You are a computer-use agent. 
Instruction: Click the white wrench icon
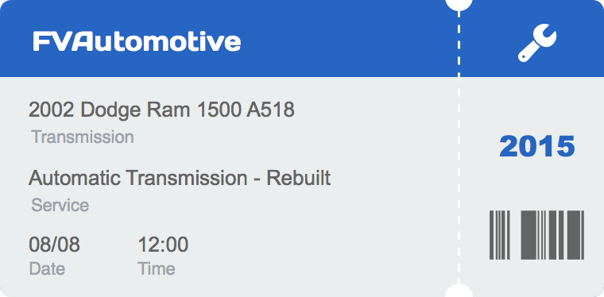click(x=537, y=43)
